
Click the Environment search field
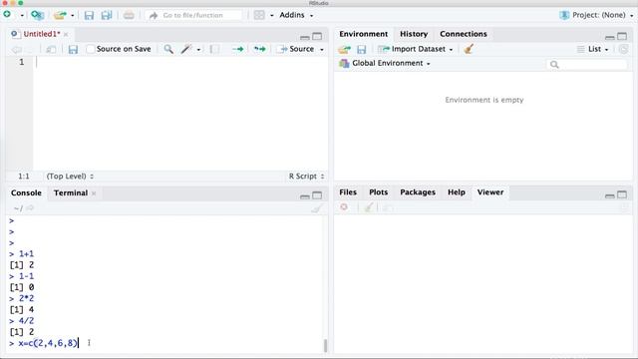click(x=586, y=64)
